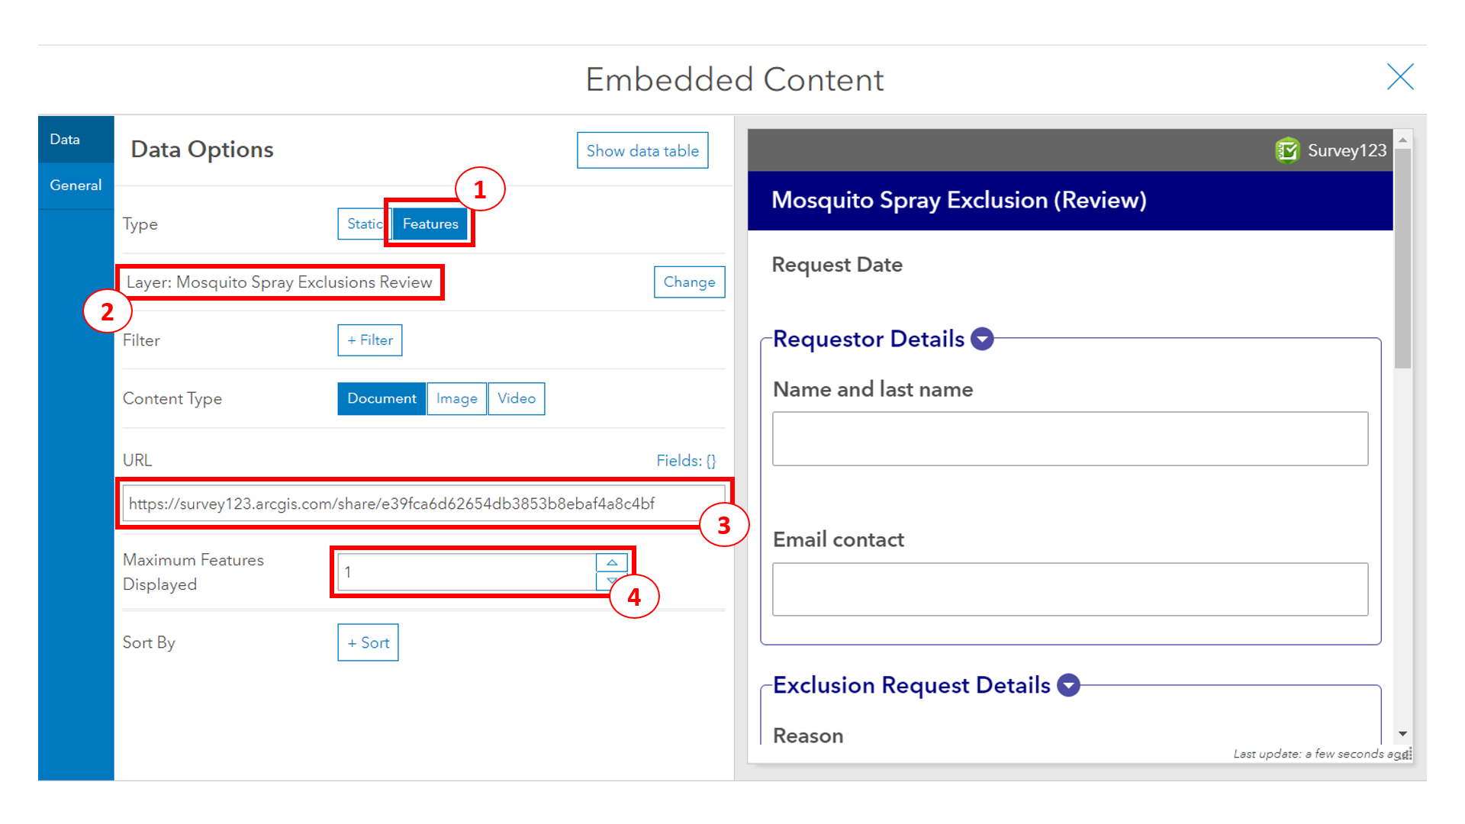Screen dimensions: 1465x824
Task: Click the Survey123 logo in the preview header
Action: coord(1288,150)
